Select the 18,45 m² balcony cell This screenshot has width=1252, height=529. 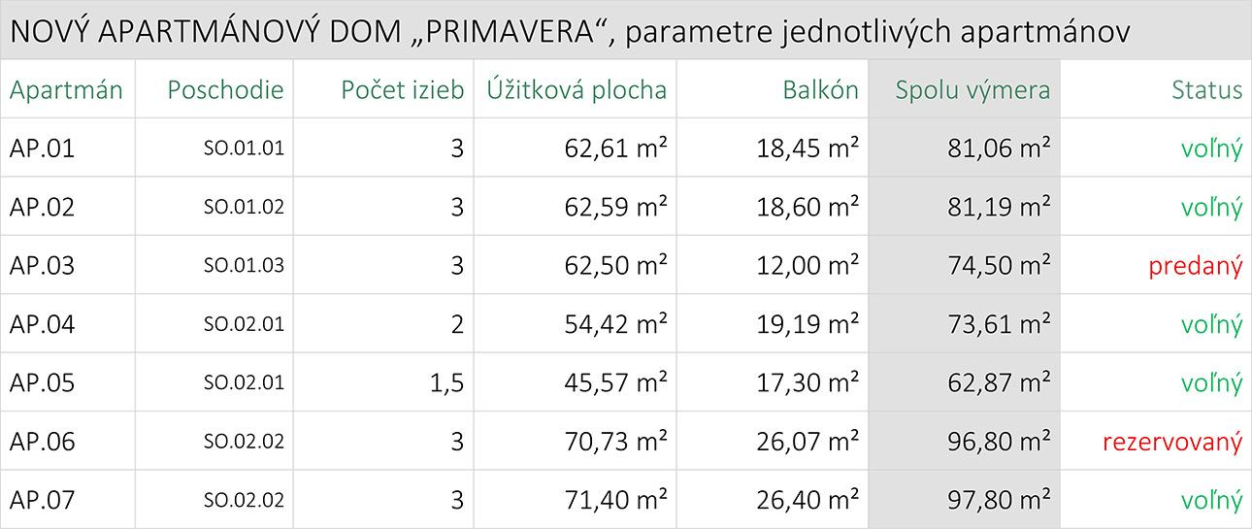[807, 149]
